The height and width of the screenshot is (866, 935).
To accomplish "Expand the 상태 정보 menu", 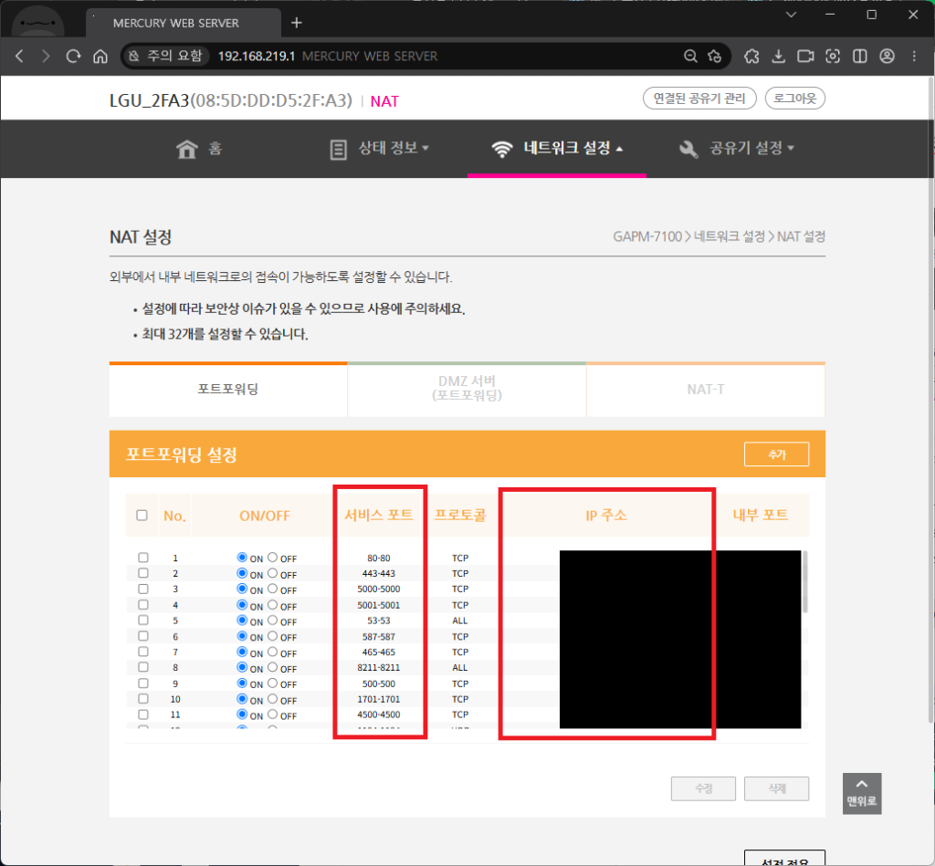I will (380, 149).
